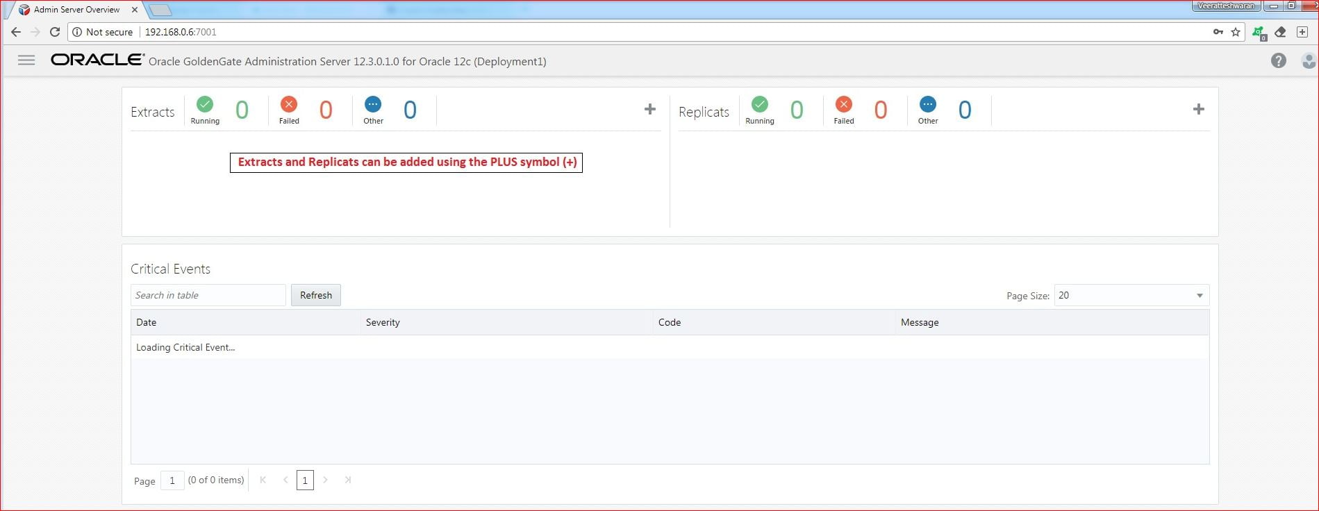This screenshot has height=511, width=1319.
Task: Go to first page of Critical Events
Action: click(x=263, y=480)
